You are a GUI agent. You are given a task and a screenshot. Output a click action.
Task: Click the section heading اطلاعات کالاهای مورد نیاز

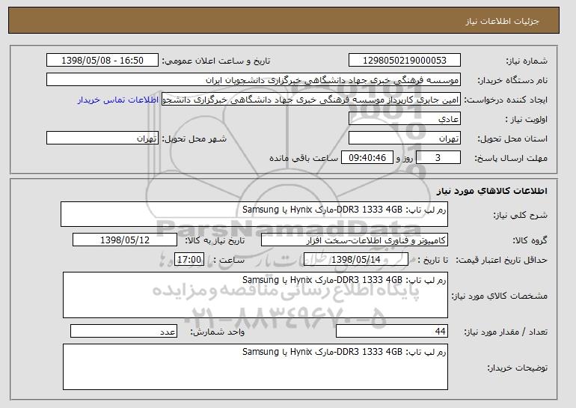[492, 190]
